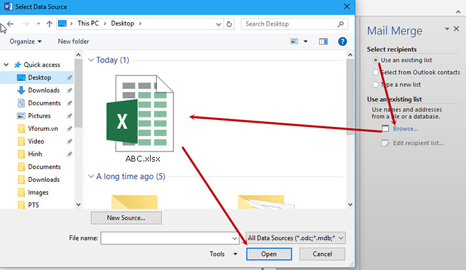Viewport: 466px width, 270px height.
Task: Click the Up one level arrow
Action: pyautogui.click(x=49, y=24)
